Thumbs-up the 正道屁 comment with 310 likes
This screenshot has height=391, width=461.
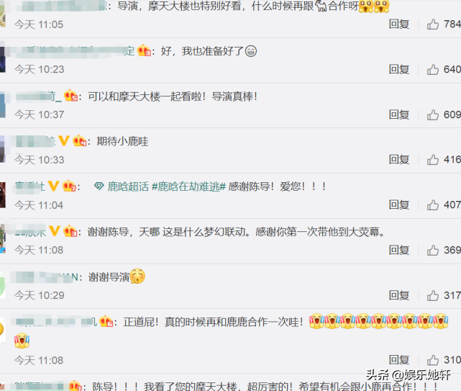coord(433,360)
